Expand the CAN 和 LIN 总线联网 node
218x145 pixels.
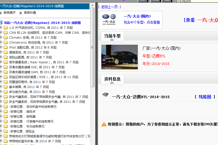point(1,32)
